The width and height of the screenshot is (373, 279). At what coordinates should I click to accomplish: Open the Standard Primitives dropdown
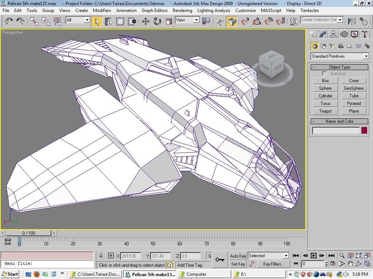point(340,56)
